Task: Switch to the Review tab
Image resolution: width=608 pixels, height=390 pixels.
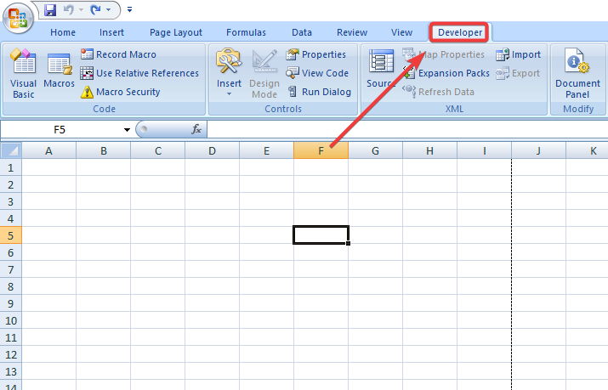Action: pyautogui.click(x=352, y=32)
